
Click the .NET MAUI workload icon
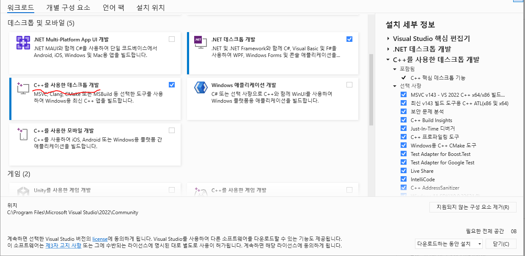23,43
